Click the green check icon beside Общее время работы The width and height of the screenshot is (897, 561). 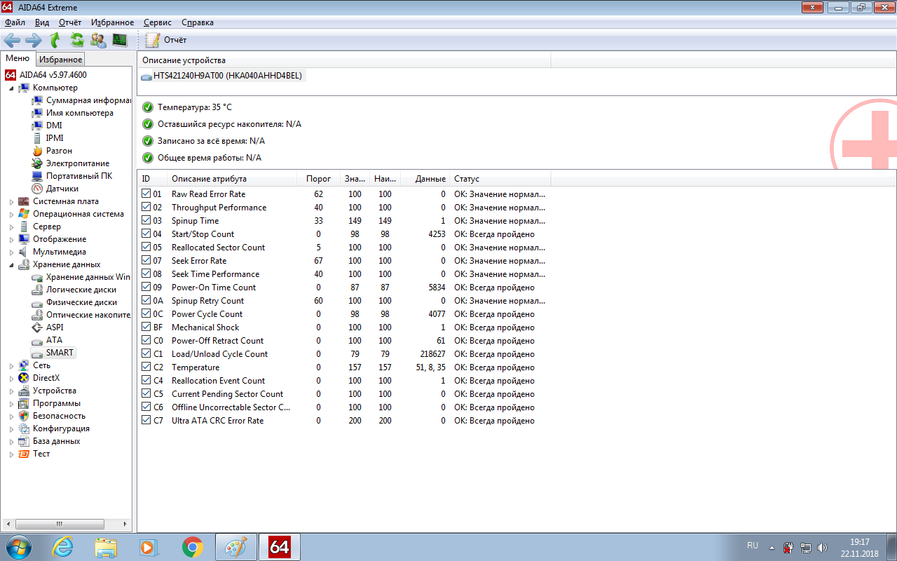[x=148, y=158]
